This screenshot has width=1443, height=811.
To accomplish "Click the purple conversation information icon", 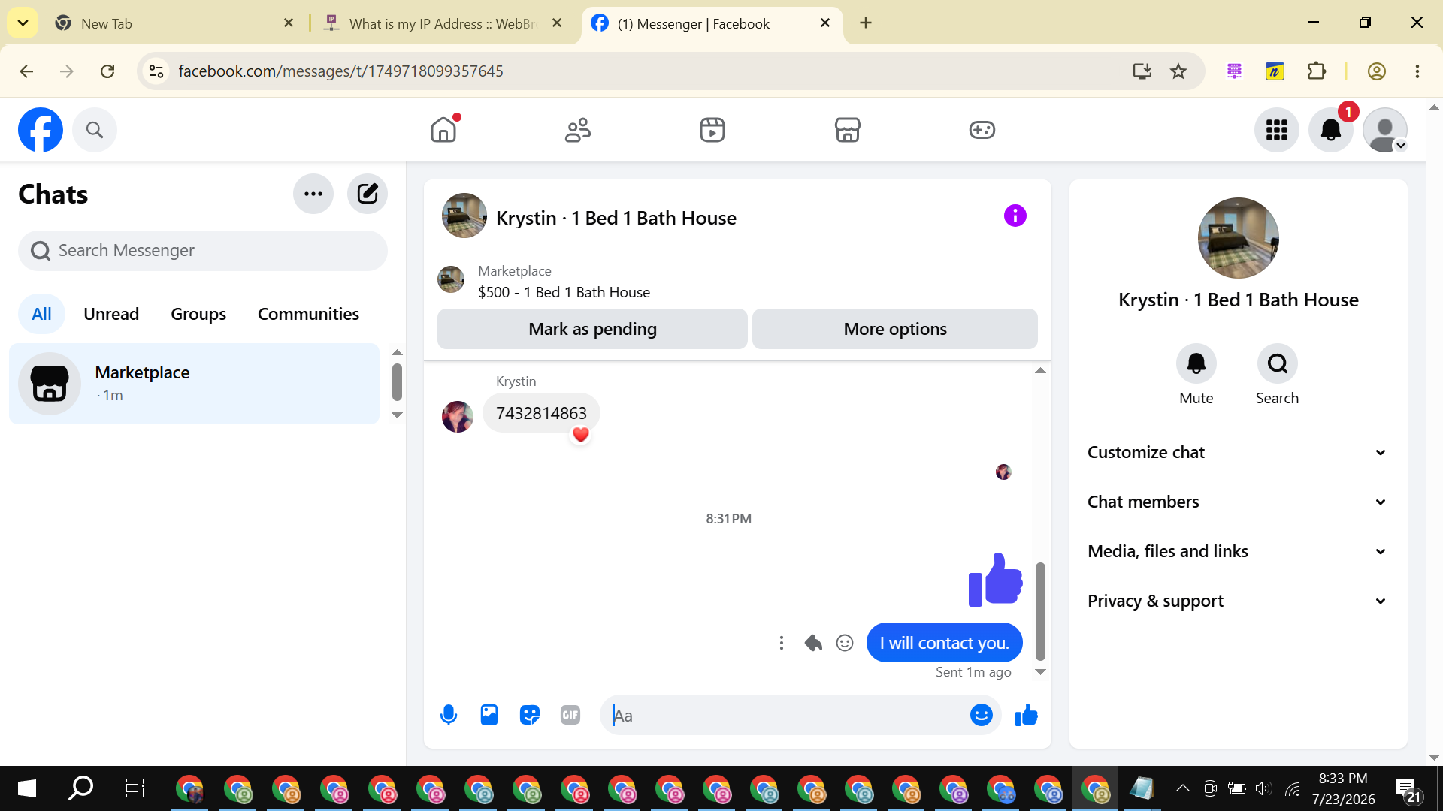I will (1015, 216).
